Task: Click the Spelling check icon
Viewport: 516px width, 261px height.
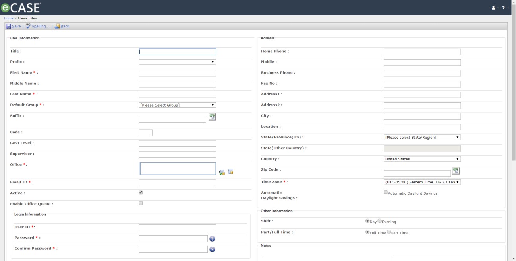Action: (x=28, y=26)
